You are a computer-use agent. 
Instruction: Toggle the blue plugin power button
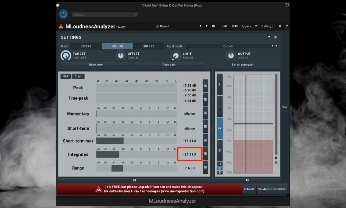click(63, 14)
